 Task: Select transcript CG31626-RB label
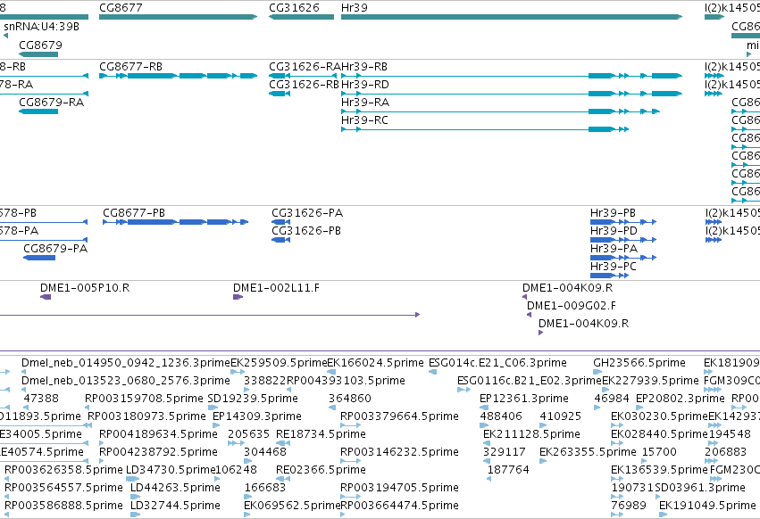(305, 85)
